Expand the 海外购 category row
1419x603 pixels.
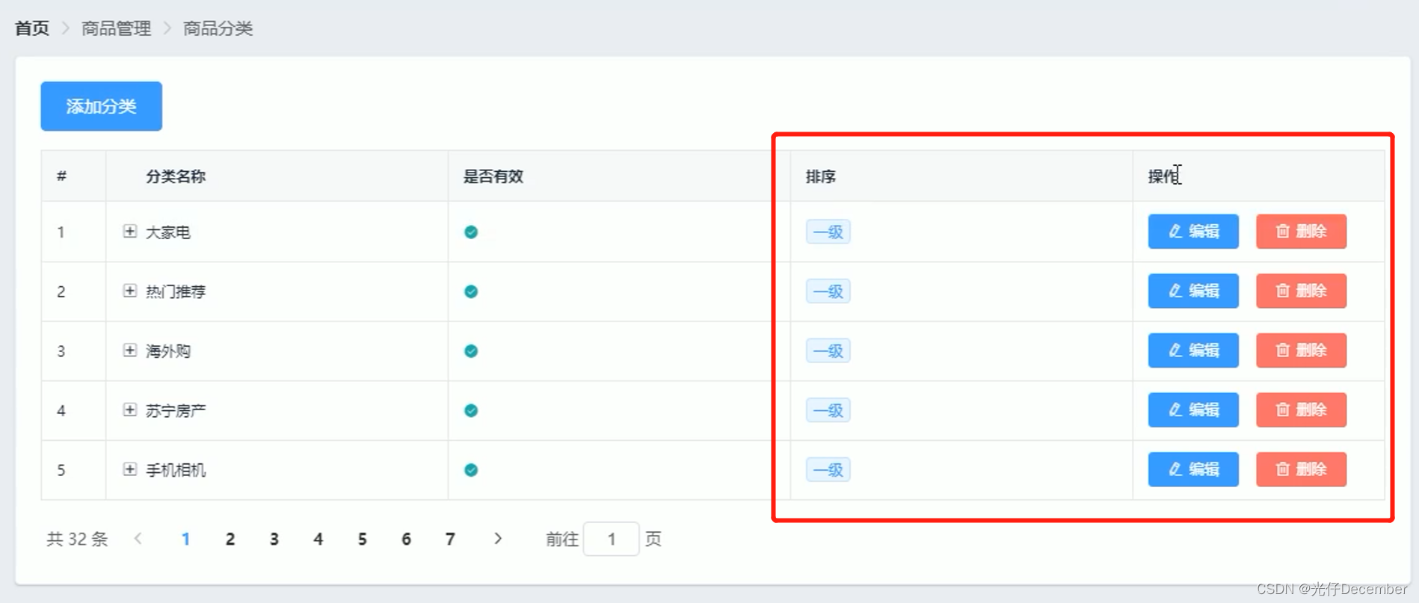(130, 350)
